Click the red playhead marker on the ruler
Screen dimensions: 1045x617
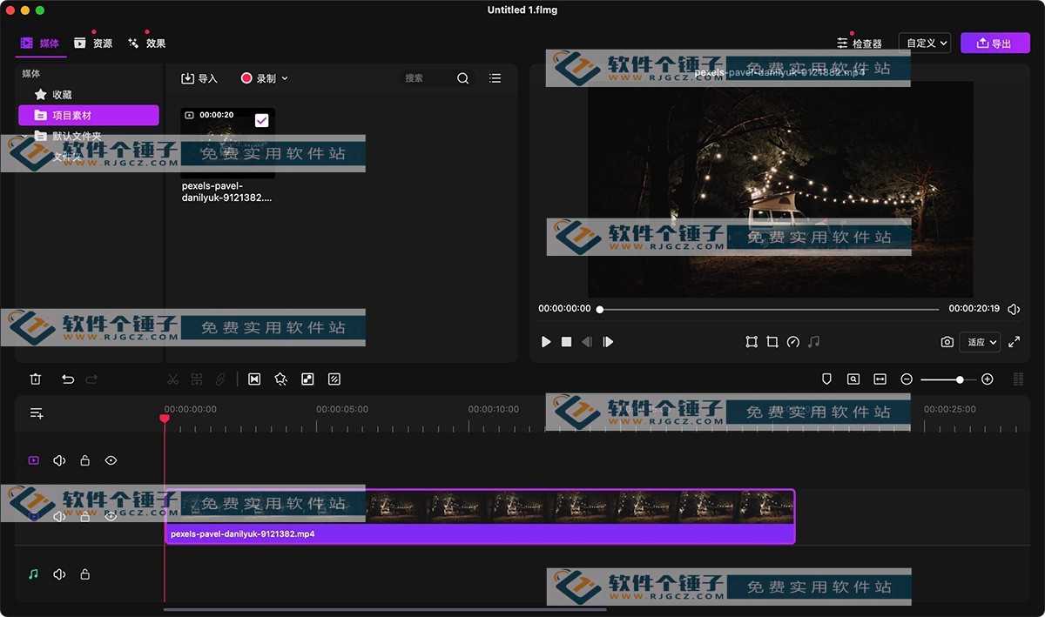165,419
